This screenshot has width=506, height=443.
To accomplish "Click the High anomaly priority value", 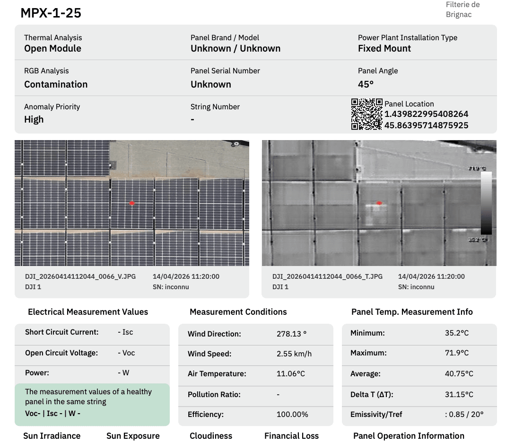I will click(x=34, y=119).
